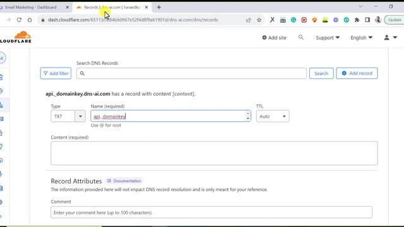Image resolution: width=404 pixels, height=227 pixels.
Task: Open the purple gear extension icon
Action: point(336,20)
